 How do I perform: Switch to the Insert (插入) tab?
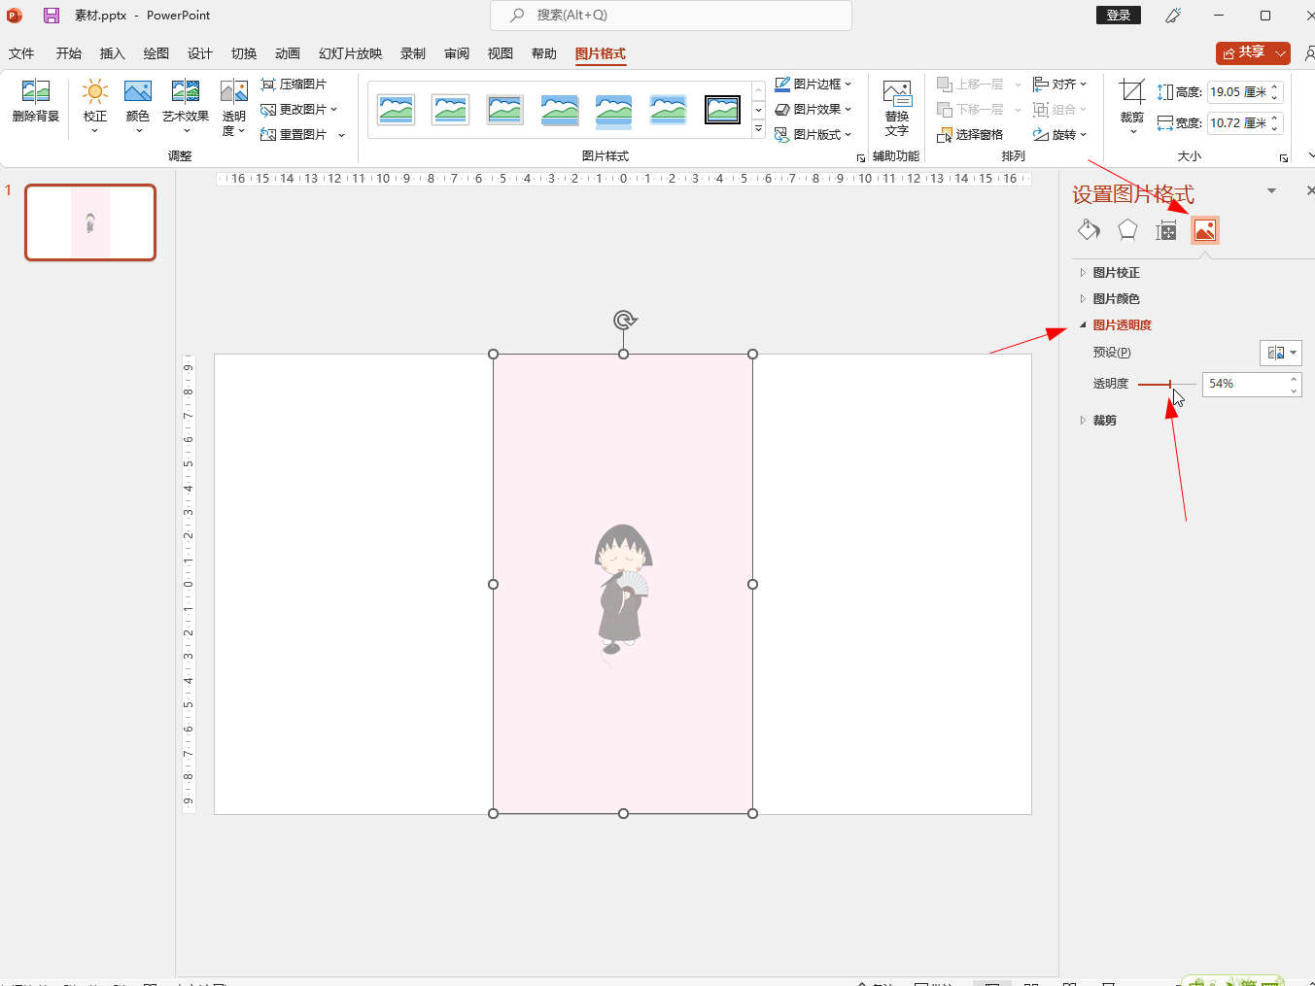coord(113,53)
